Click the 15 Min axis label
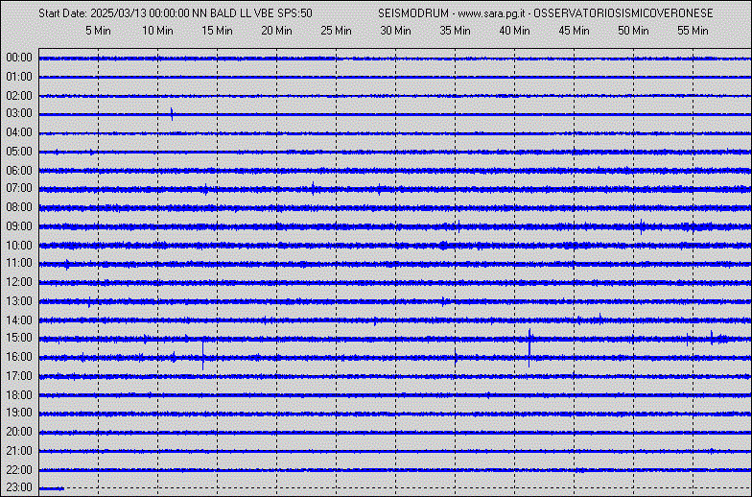This screenshot has height=497, width=752. (x=217, y=31)
